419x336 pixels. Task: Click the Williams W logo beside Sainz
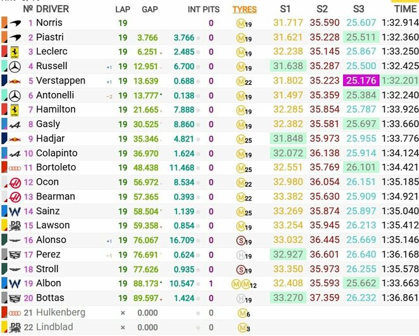pos(15,212)
